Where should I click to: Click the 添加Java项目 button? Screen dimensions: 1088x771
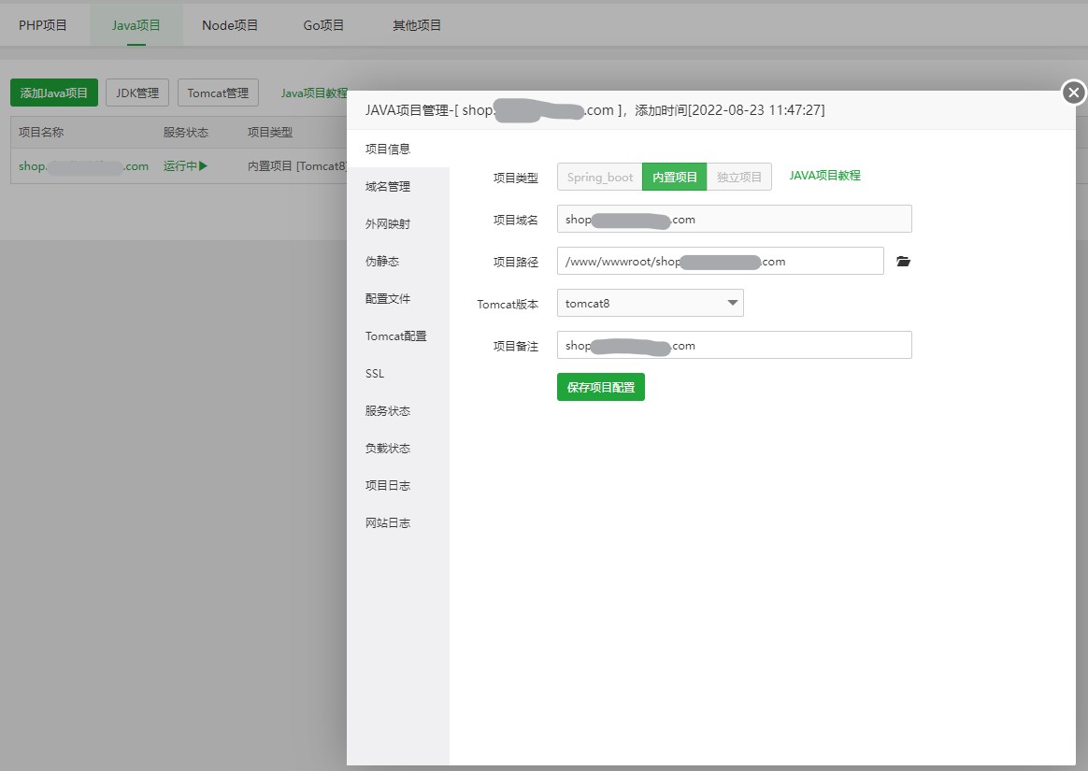click(x=54, y=93)
